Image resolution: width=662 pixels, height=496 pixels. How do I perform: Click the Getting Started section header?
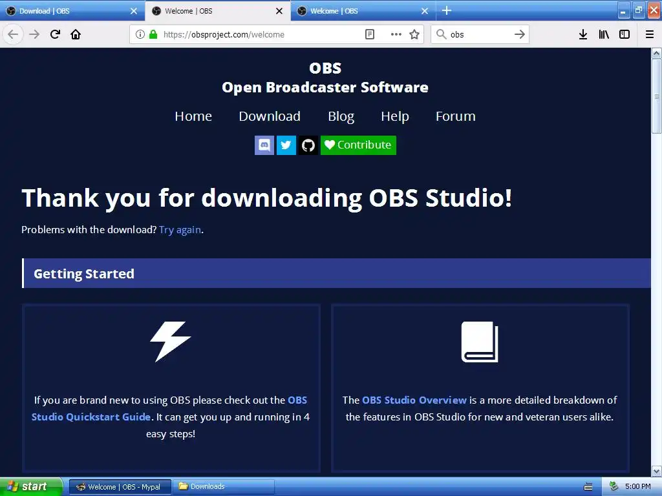pos(336,273)
